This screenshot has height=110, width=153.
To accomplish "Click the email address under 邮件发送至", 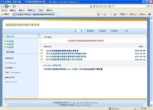I will pos(11,82).
